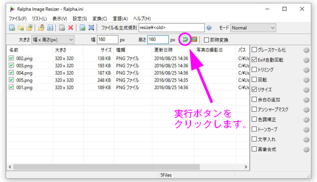Uncheck the 005.png file checkbox
Viewport: 317px width, 182px height.
coord(11,80)
